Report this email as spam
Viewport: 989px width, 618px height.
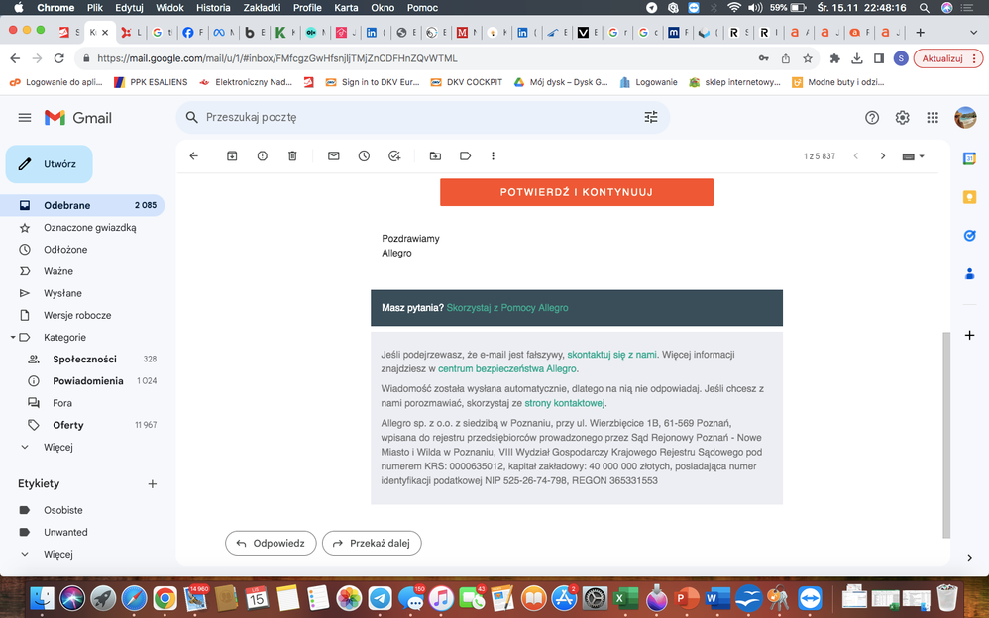coord(263,155)
